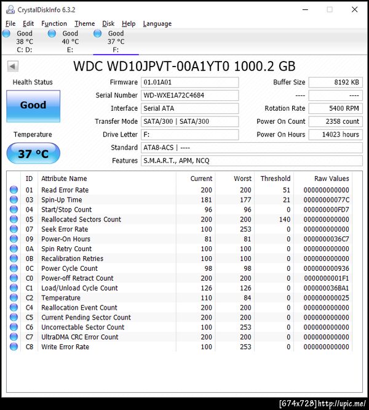Open the Help menu
The width and height of the screenshot is (369, 410).
coord(129,24)
